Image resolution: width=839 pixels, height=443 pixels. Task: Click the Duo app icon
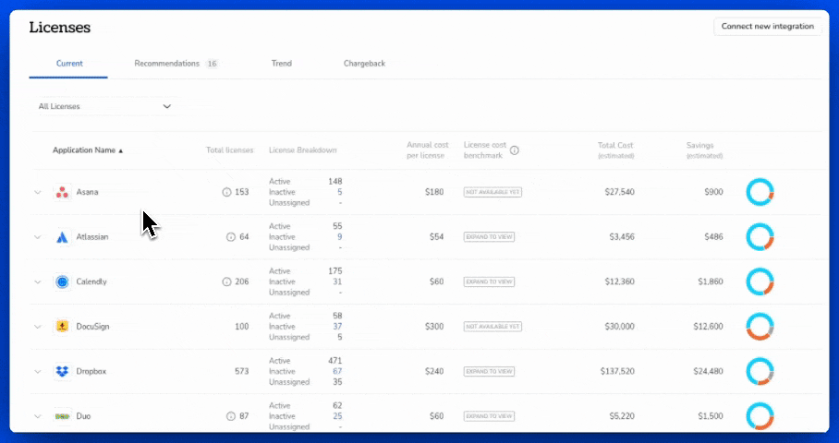(x=62, y=416)
